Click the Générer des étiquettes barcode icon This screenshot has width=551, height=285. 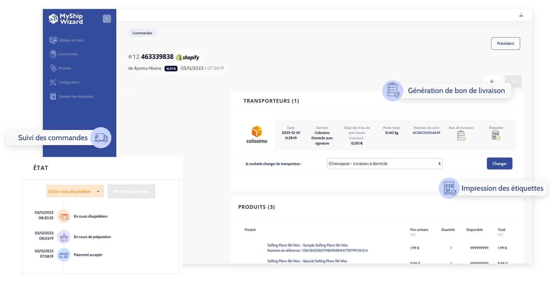53,96
